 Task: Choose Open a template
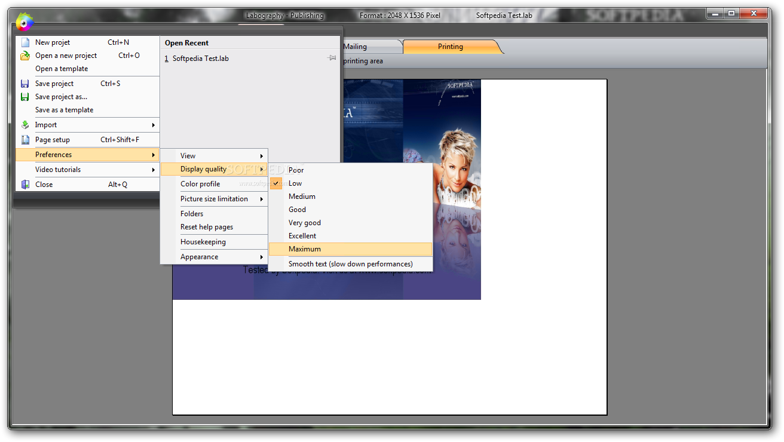(x=87, y=69)
